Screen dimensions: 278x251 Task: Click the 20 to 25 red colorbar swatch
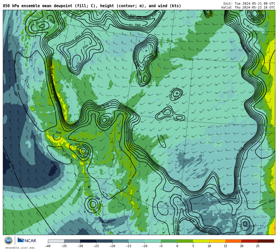click(x=250, y=241)
